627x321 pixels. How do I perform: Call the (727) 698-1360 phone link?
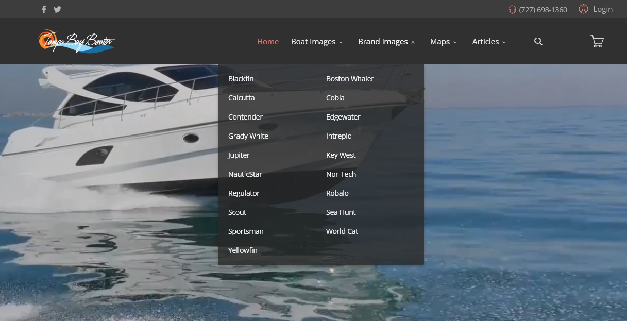pos(543,10)
